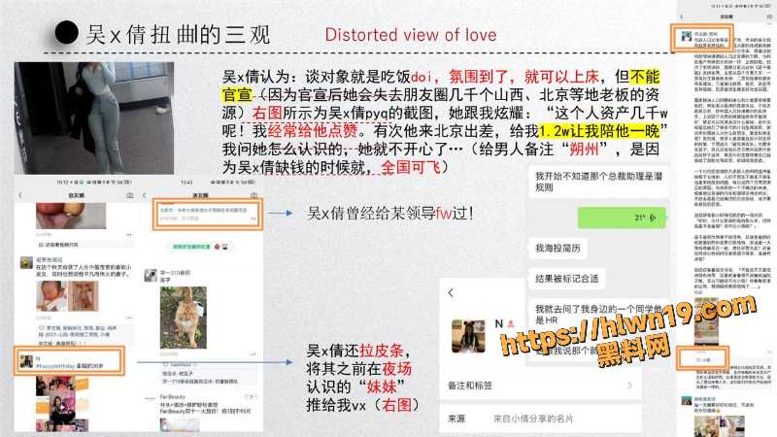Tap lower avatar in right-side Moments screenshot
Image resolution: width=777 pixels, height=437 pixels.
point(686,401)
